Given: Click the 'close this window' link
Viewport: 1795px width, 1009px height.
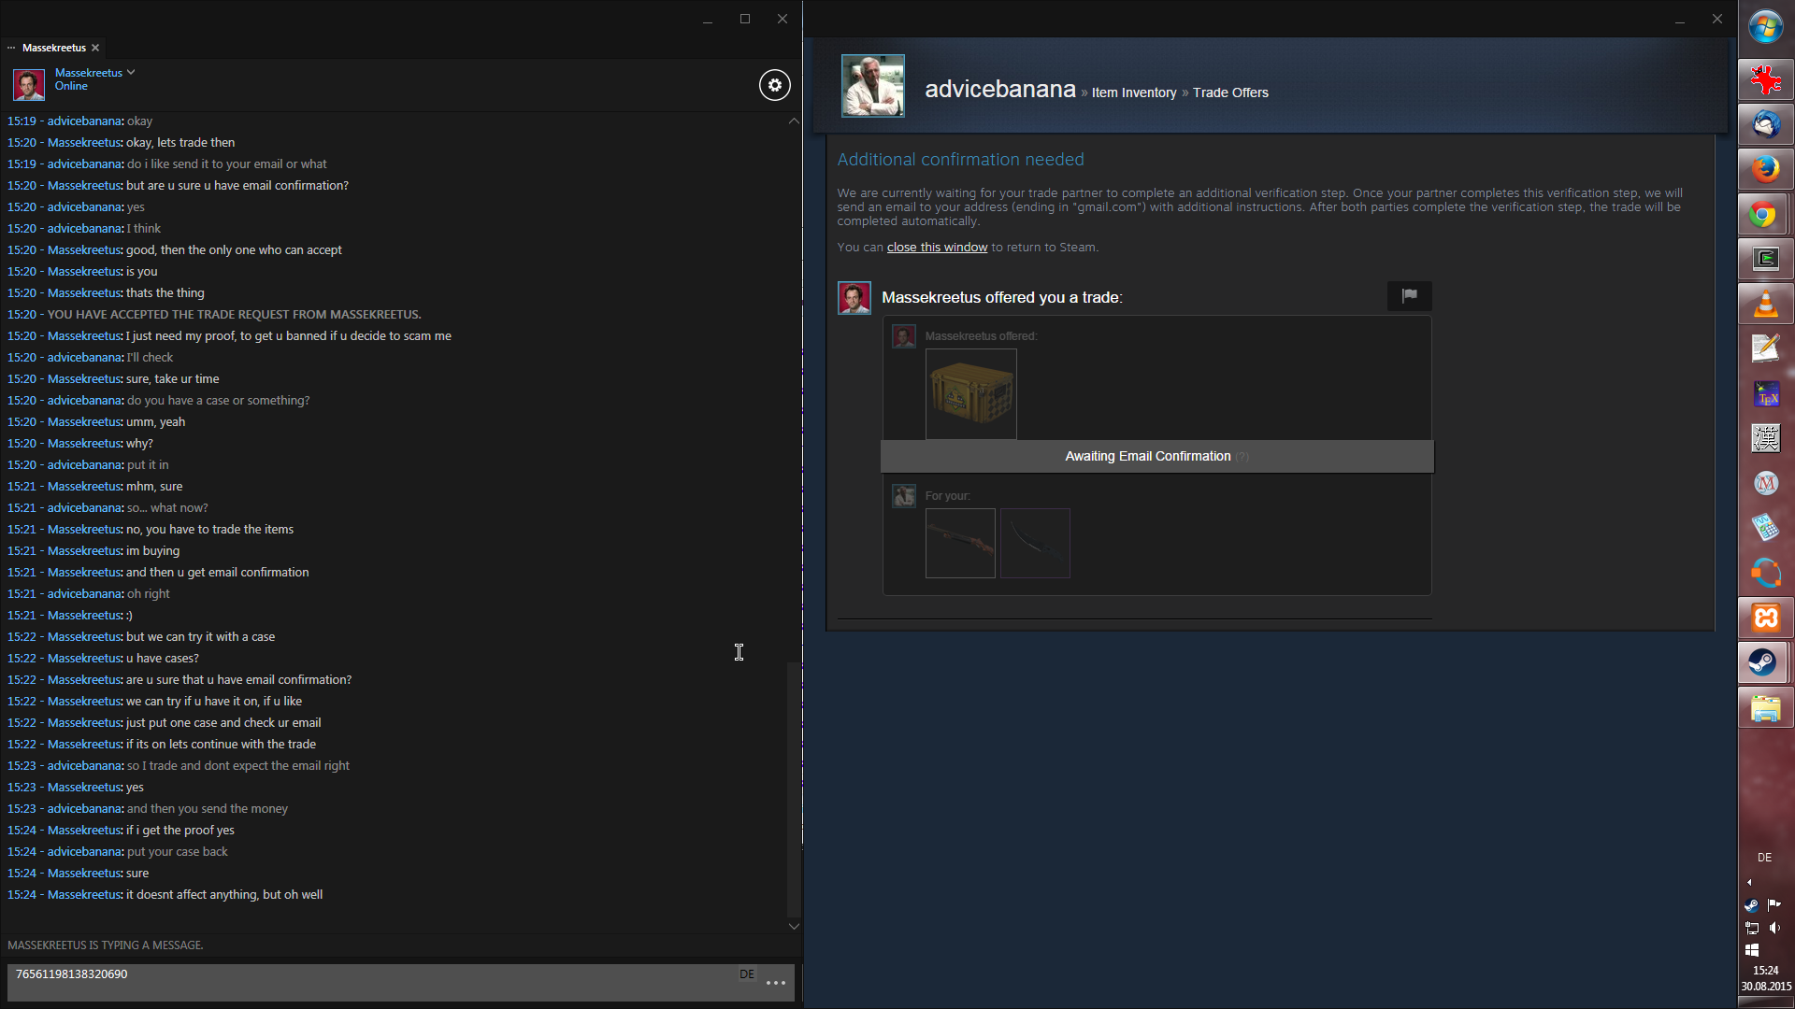Looking at the screenshot, I should click(937, 248).
